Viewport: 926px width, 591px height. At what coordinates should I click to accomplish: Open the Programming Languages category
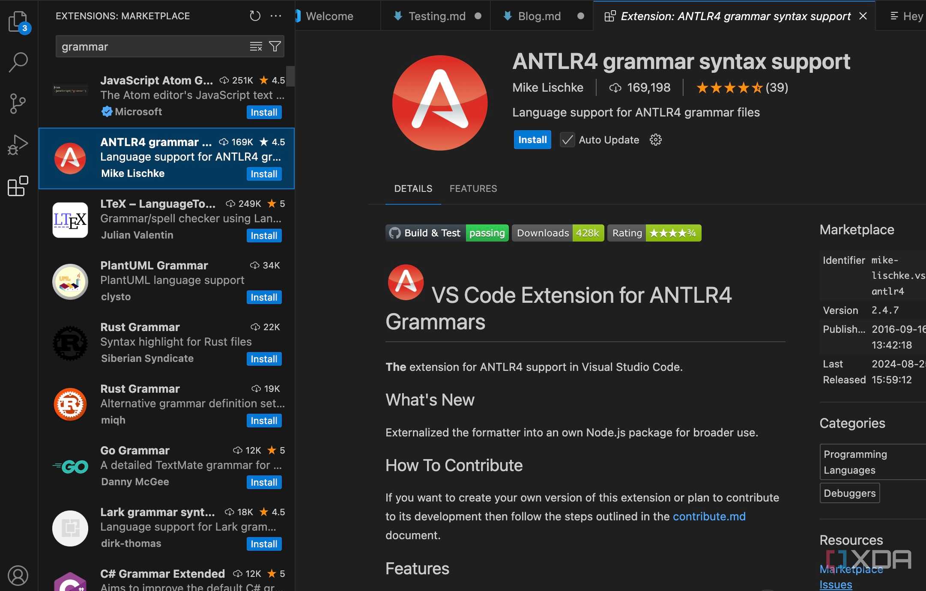click(x=873, y=462)
